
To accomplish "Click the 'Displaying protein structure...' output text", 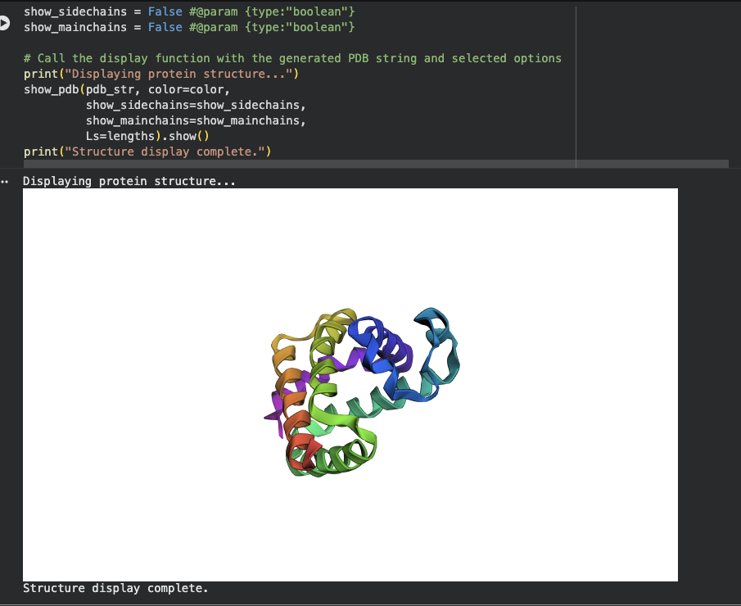I will (x=129, y=181).
